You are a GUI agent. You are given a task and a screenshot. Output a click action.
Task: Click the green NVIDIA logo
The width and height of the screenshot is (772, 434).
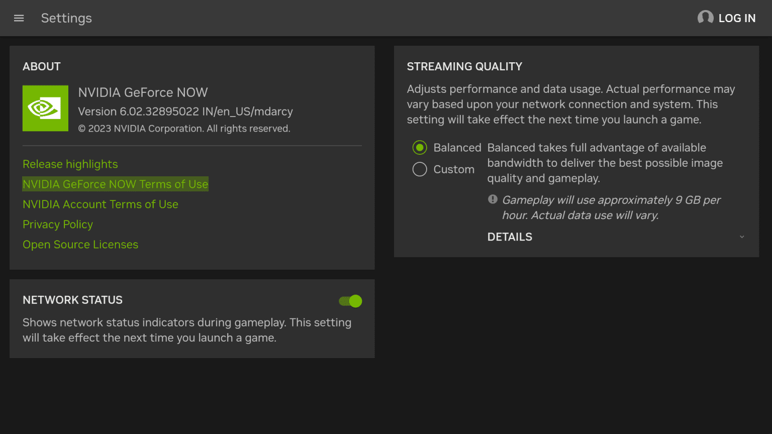(45, 108)
